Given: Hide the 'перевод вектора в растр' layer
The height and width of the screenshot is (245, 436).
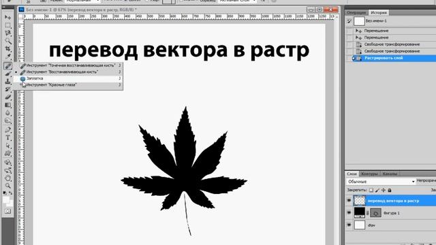Looking at the screenshot, I should [x=349, y=201].
